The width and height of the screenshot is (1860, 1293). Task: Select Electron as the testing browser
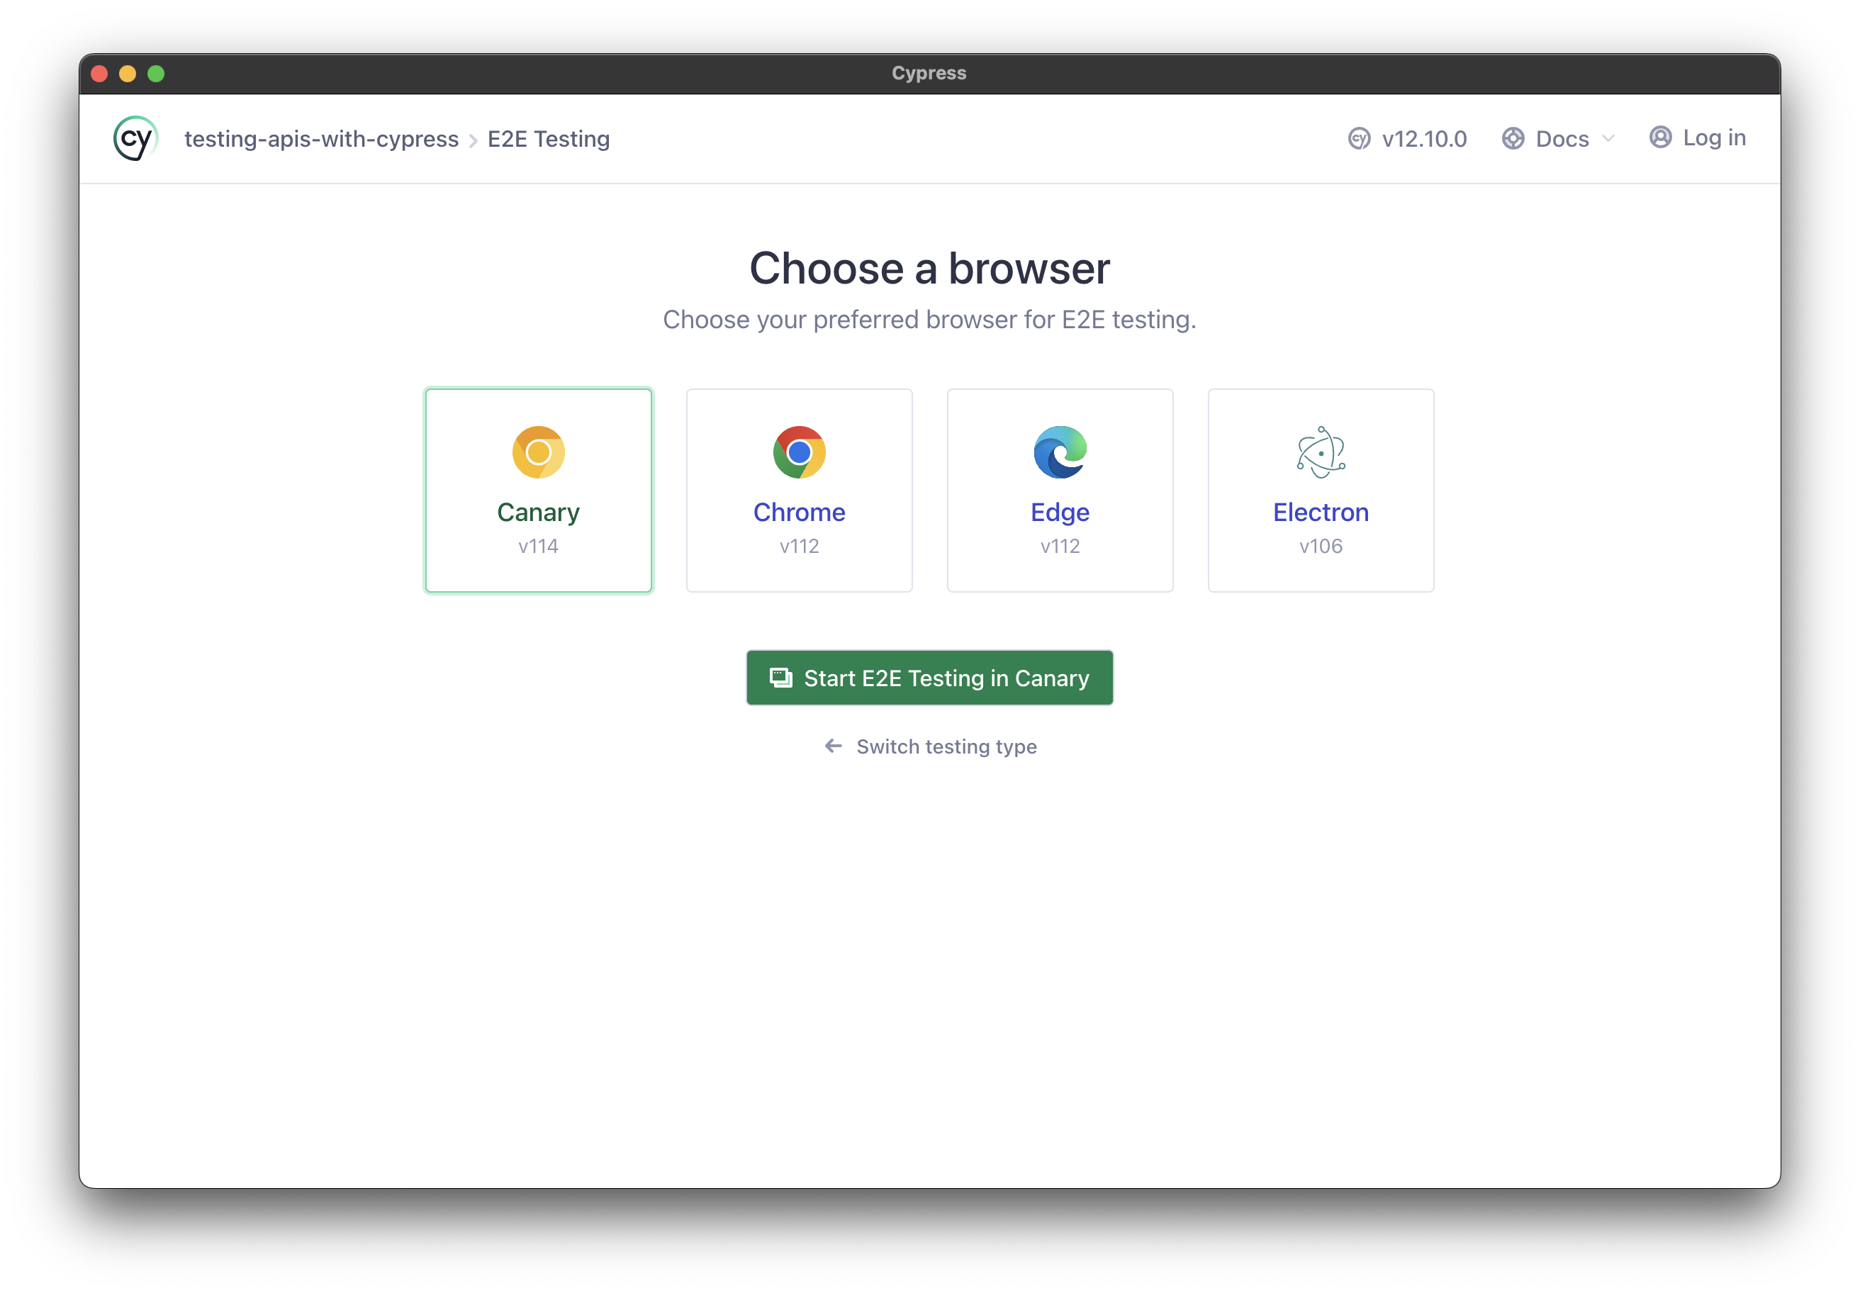[1321, 490]
